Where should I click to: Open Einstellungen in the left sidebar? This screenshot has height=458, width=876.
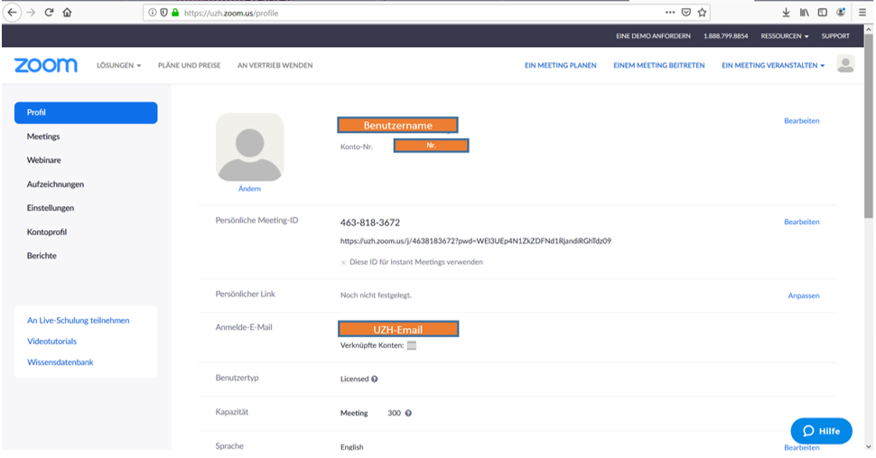pos(51,208)
